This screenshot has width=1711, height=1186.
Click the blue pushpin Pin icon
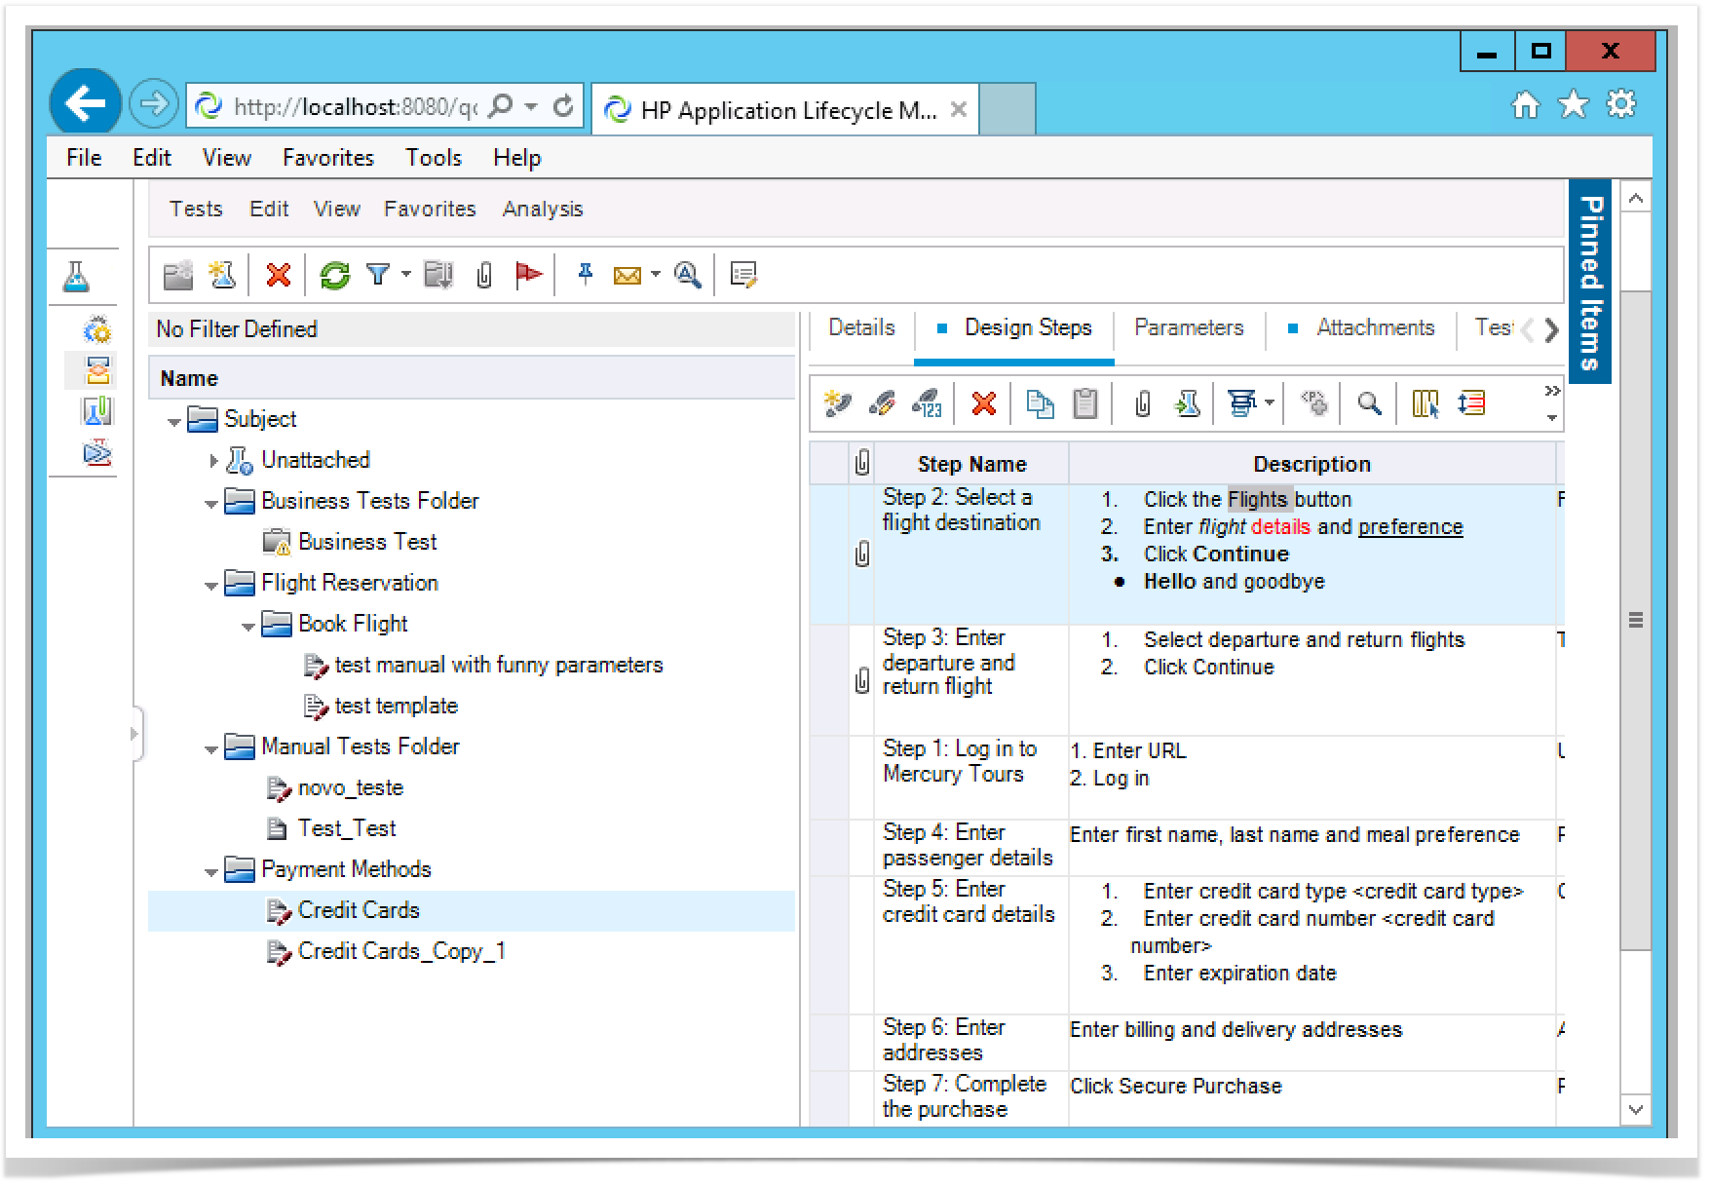(x=585, y=275)
